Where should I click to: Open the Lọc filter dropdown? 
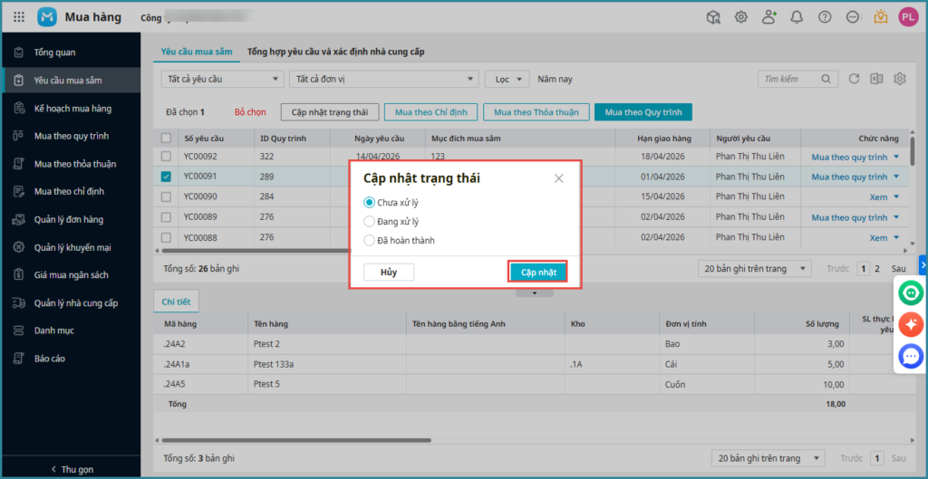coord(507,79)
